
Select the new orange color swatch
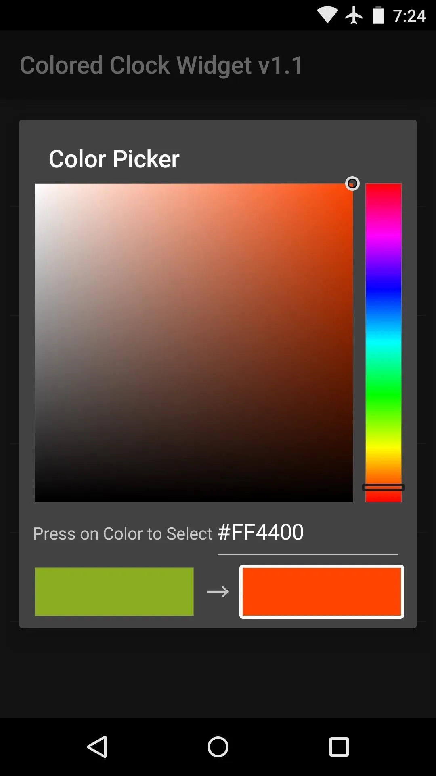point(322,592)
